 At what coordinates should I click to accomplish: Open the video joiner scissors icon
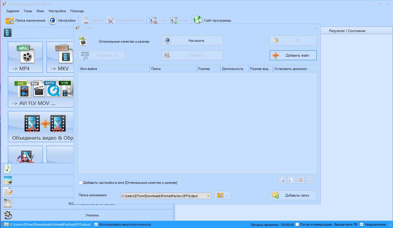pos(41,126)
